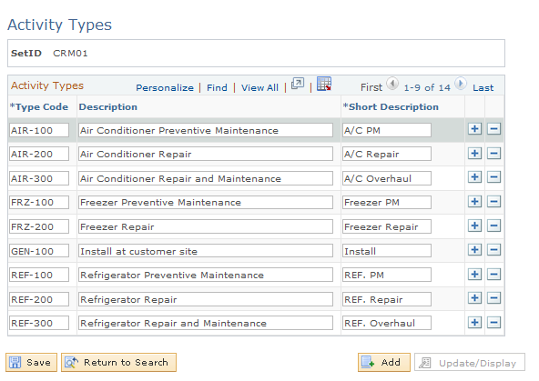Add a row after FRZ-200
Image resolution: width=539 pixels, height=381 pixels.
coord(474,226)
